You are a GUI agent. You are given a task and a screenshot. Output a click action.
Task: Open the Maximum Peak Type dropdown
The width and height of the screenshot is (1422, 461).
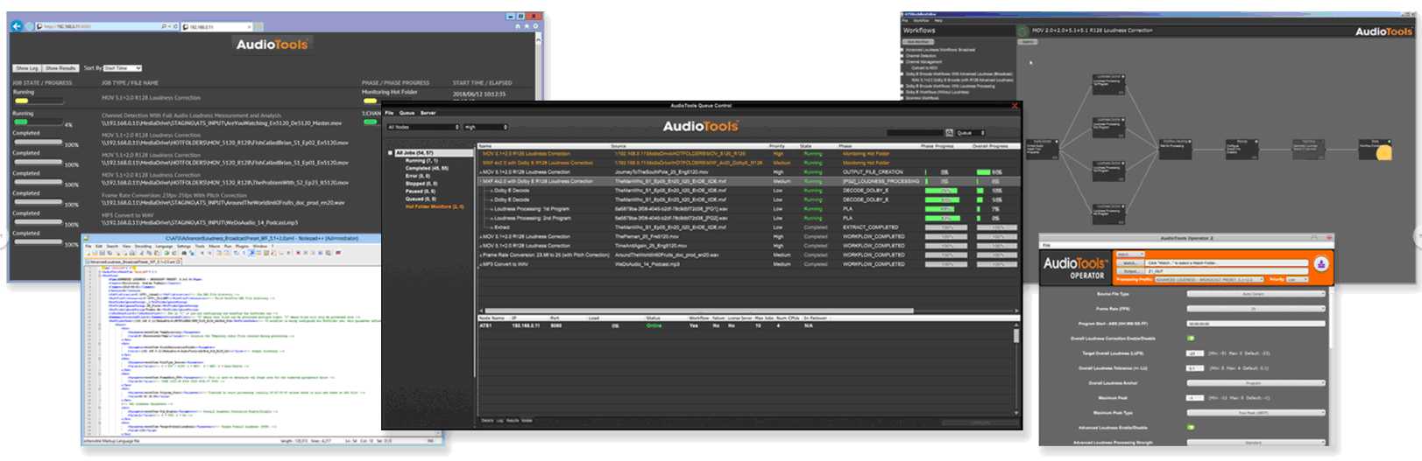click(x=1256, y=413)
